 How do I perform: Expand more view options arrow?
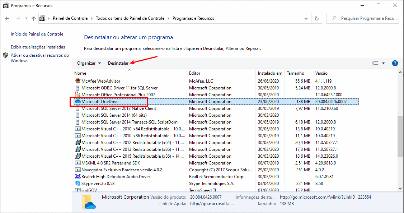coord(384,63)
